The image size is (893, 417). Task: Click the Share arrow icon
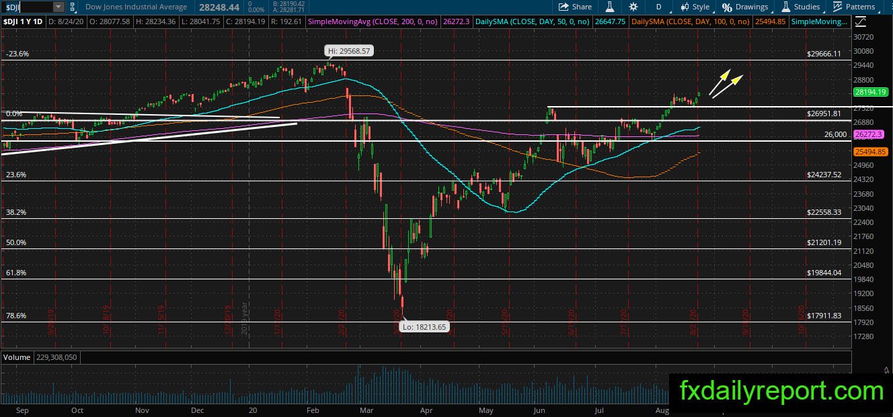click(564, 7)
